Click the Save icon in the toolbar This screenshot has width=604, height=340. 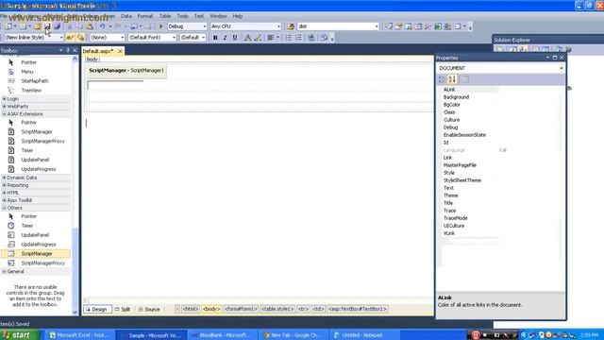(47, 26)
